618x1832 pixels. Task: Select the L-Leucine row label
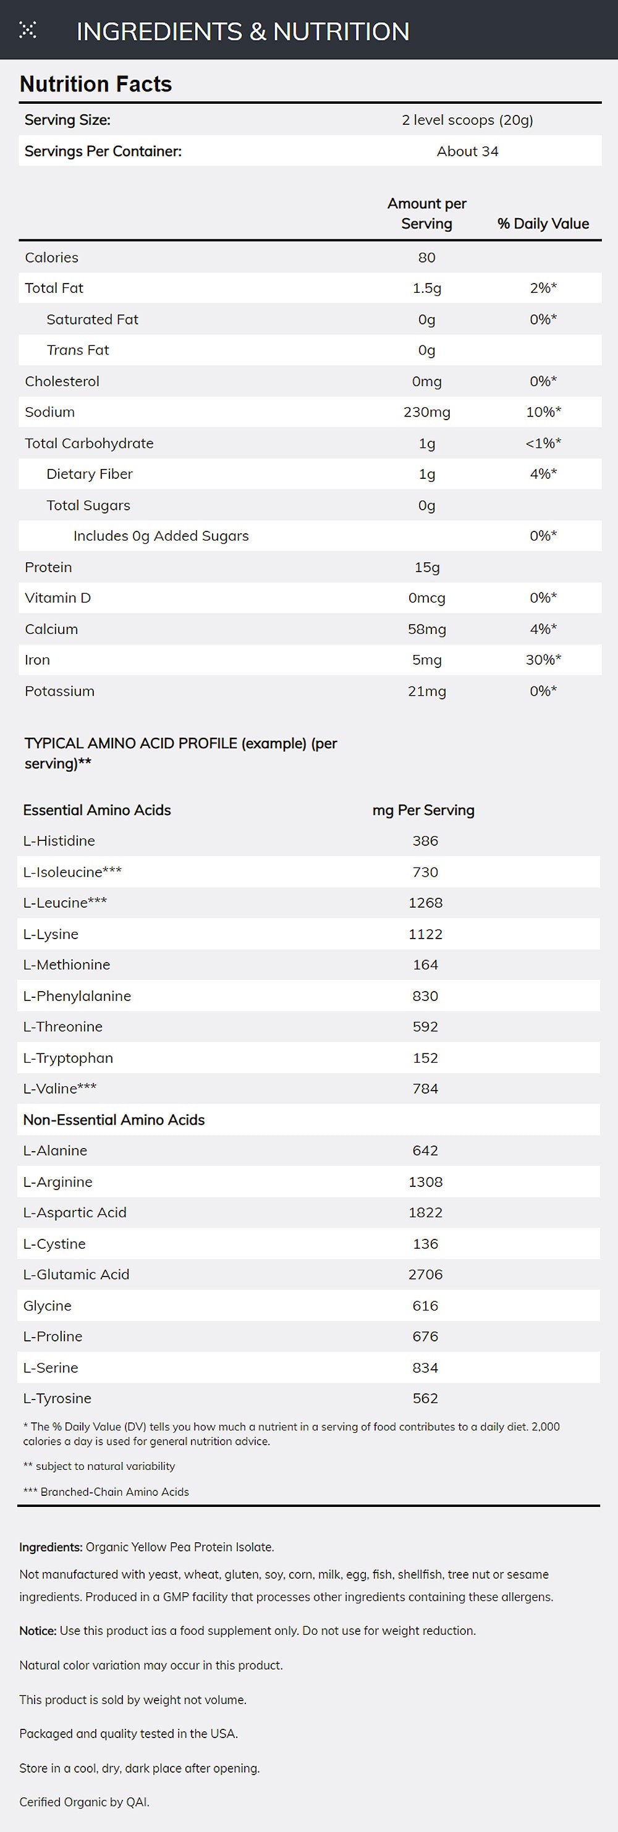65,903
